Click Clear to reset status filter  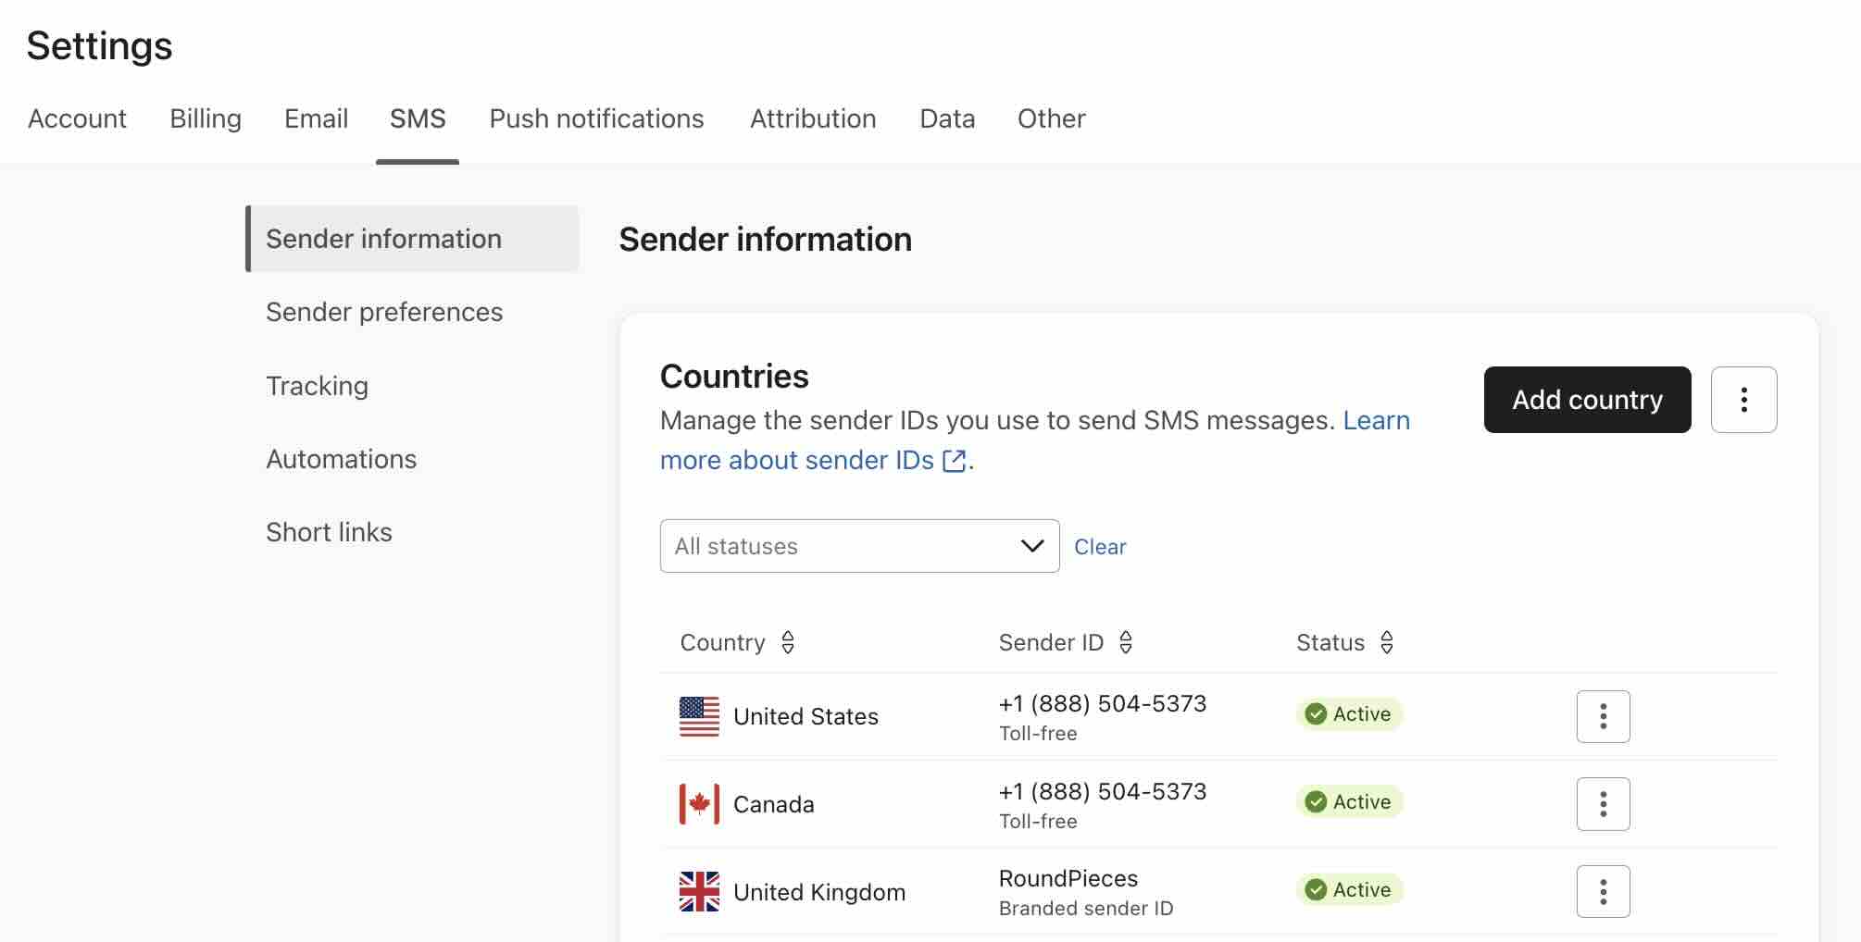[x=1100, y=547]
